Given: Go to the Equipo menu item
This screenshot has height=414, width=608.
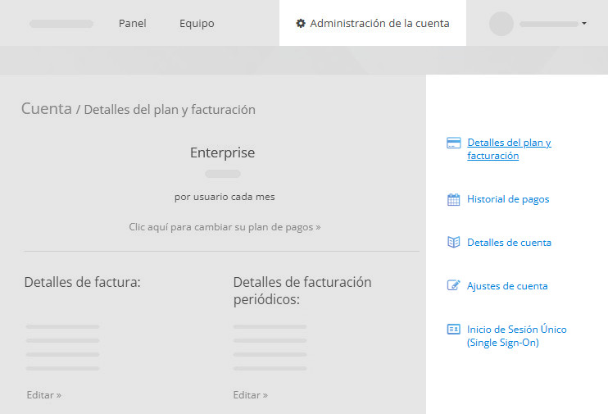Looking at the screenshot, I should click(197, 23).
